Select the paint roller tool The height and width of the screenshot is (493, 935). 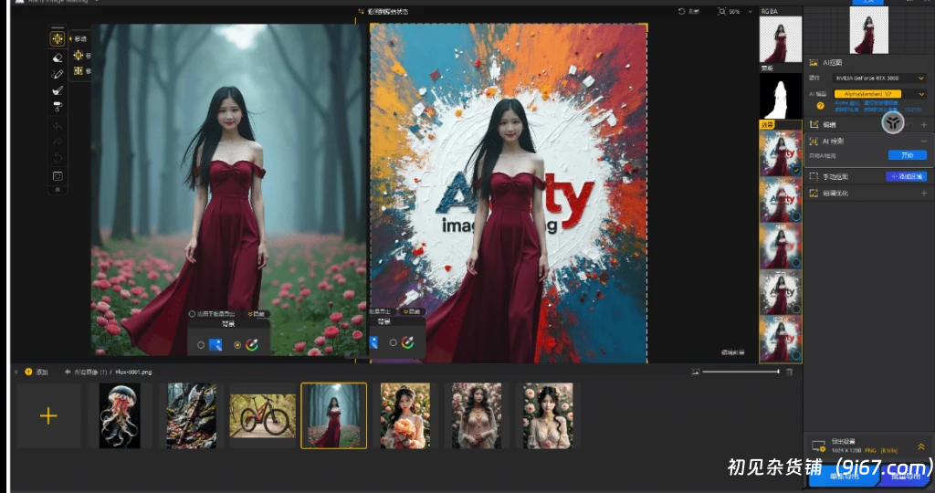[x=58, y=107]
